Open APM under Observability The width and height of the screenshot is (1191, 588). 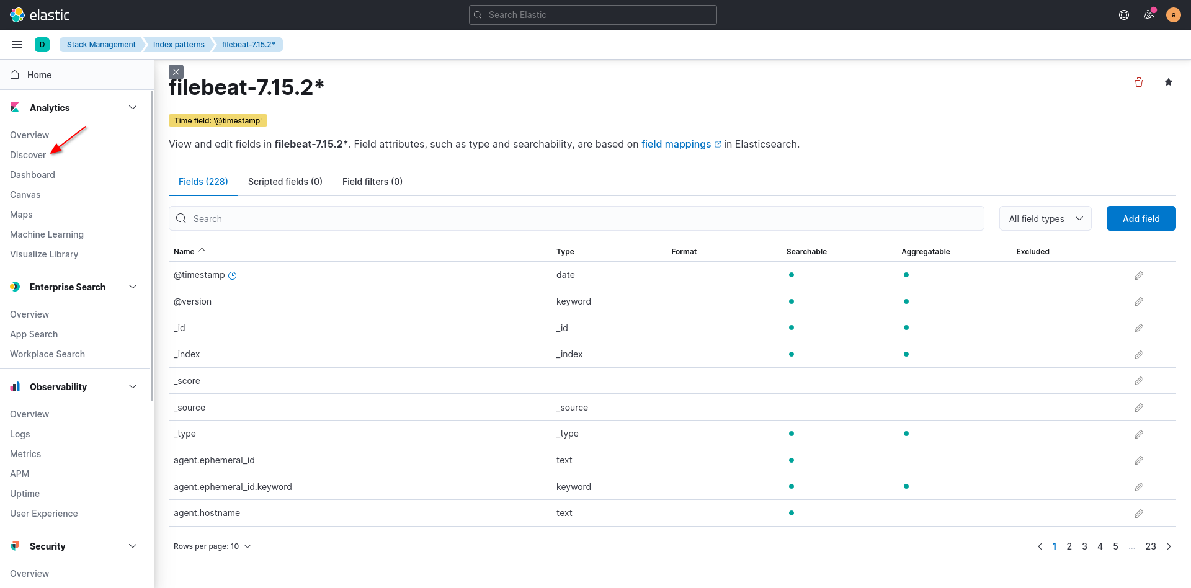(x=19, y=474)
